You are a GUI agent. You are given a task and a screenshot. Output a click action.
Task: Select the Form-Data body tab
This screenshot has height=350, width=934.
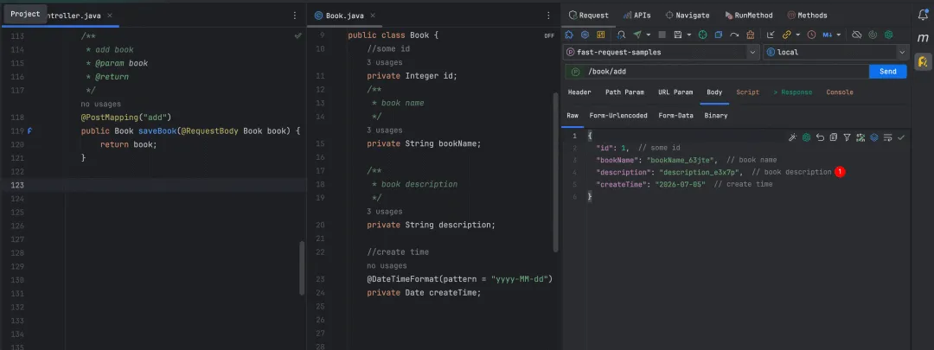675,116
